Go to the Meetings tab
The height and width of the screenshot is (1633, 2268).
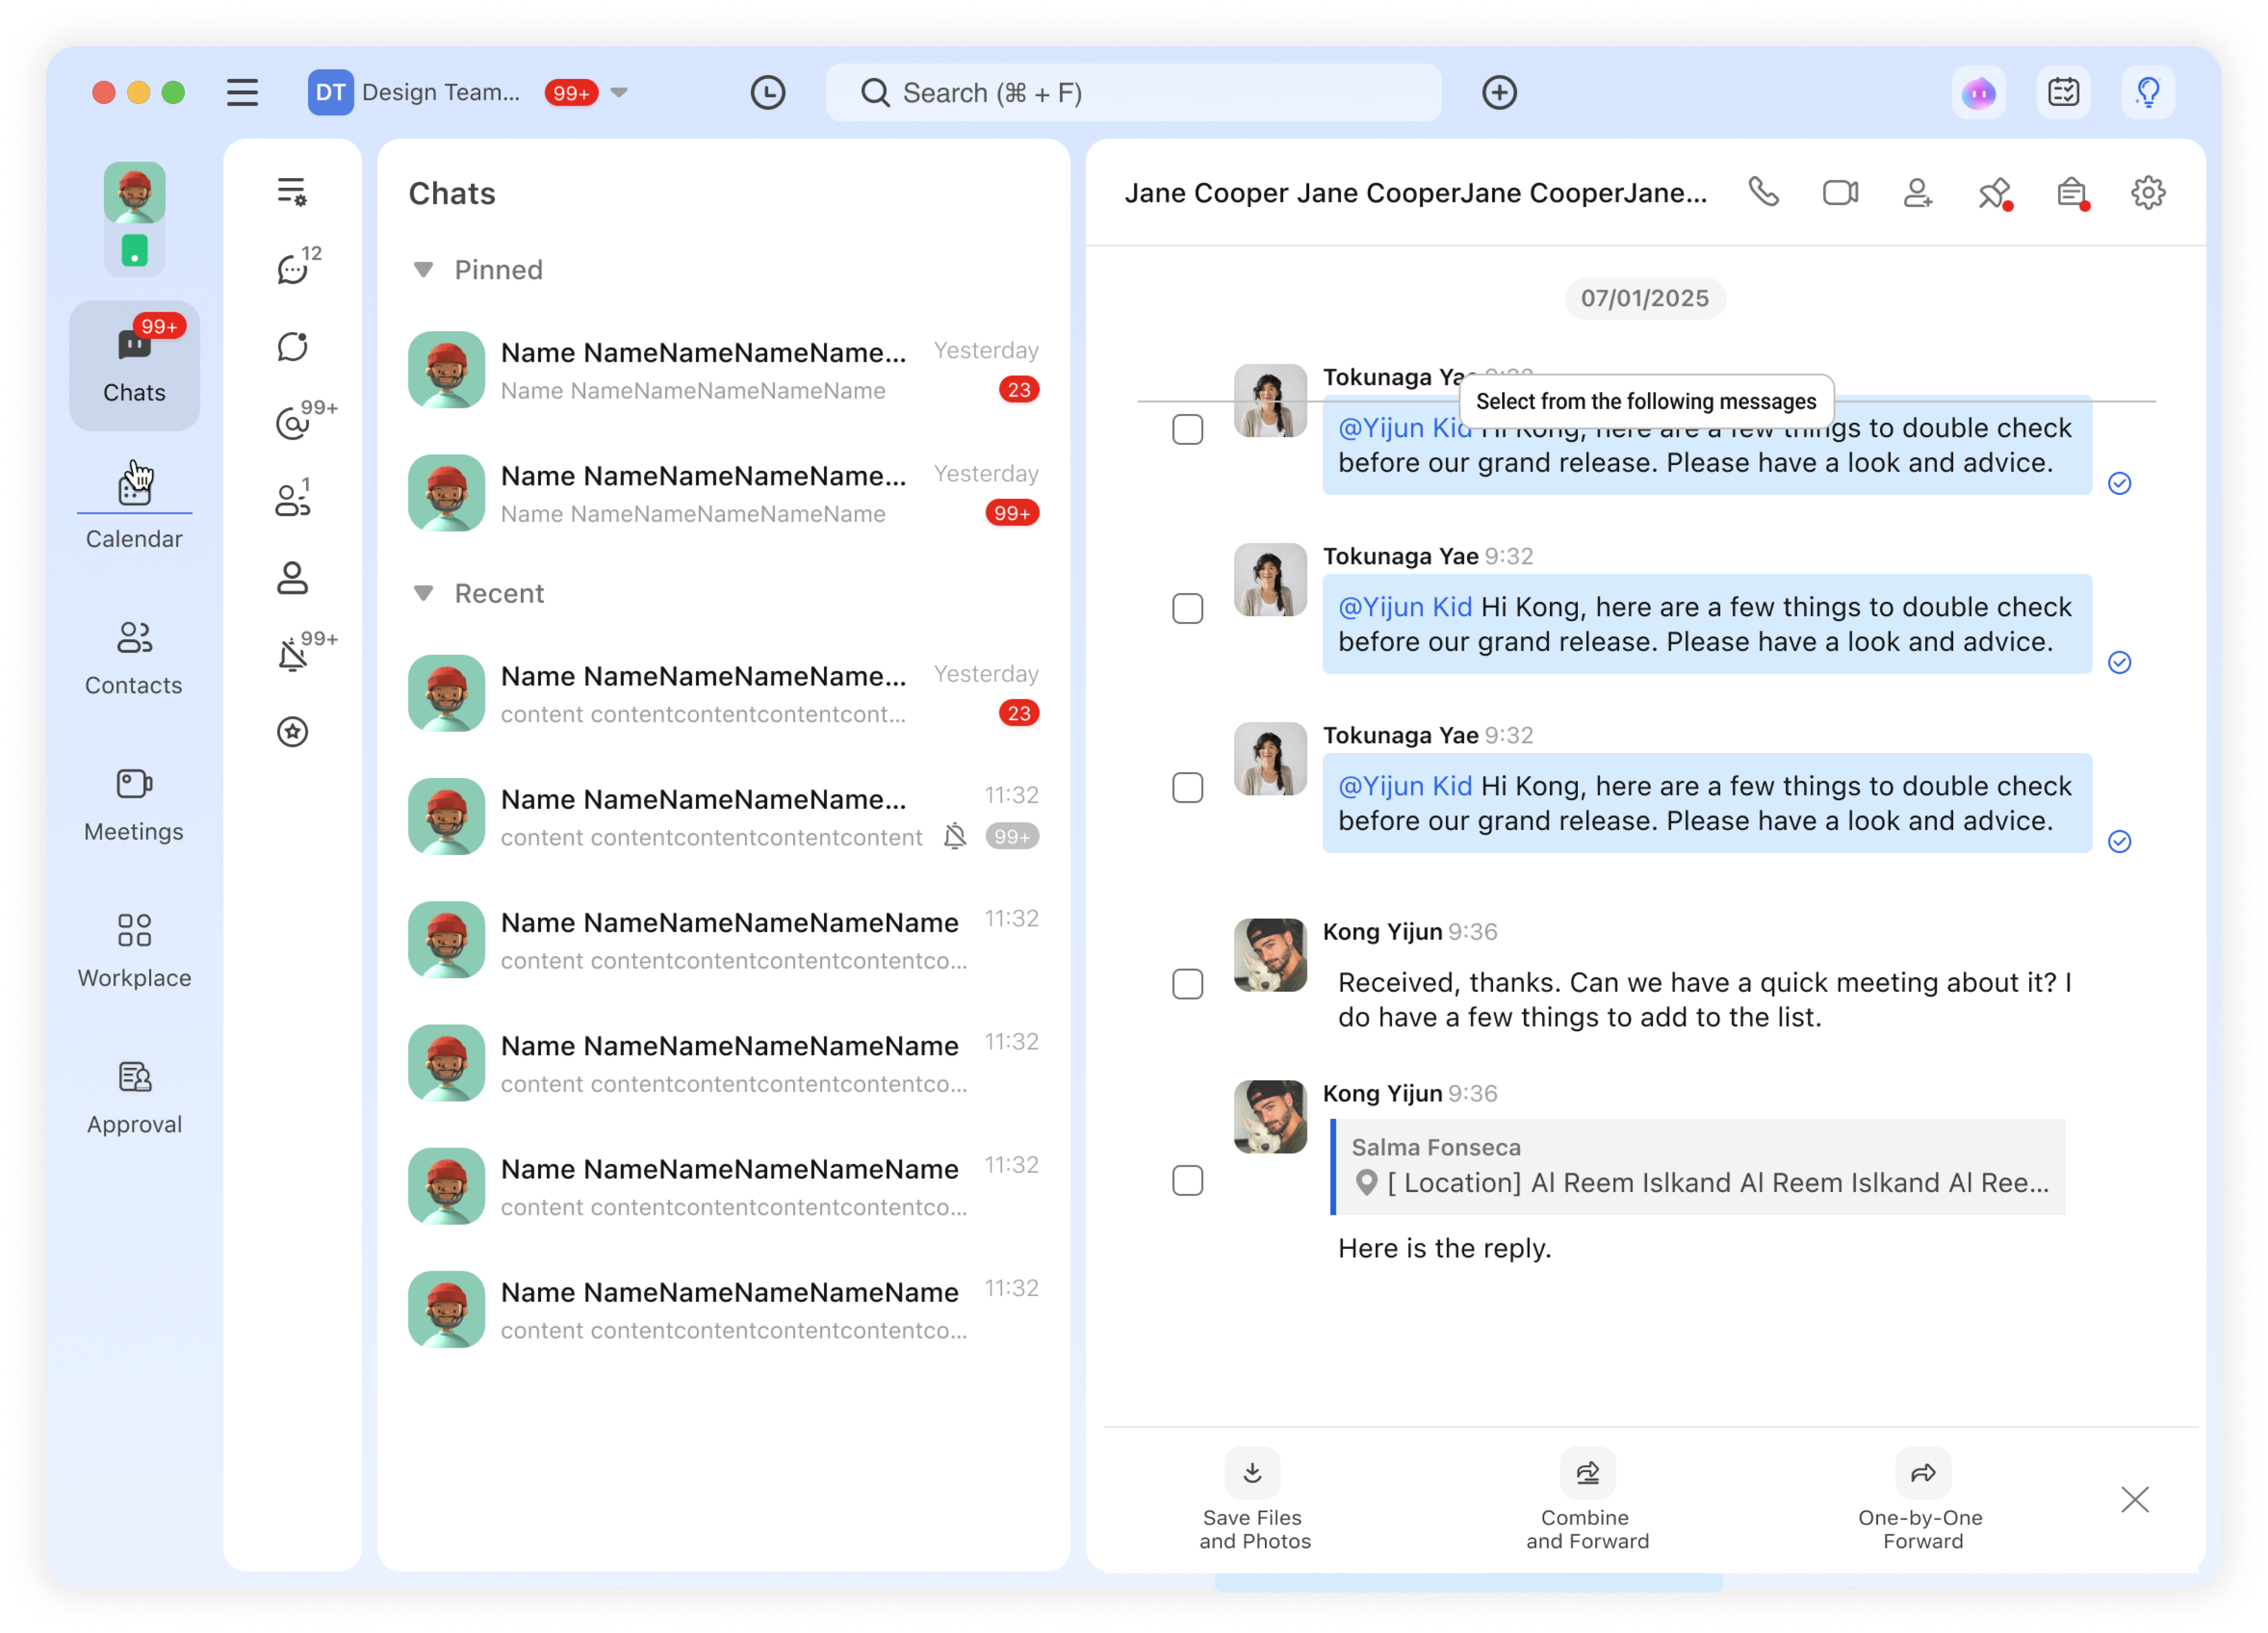[134, 804]
